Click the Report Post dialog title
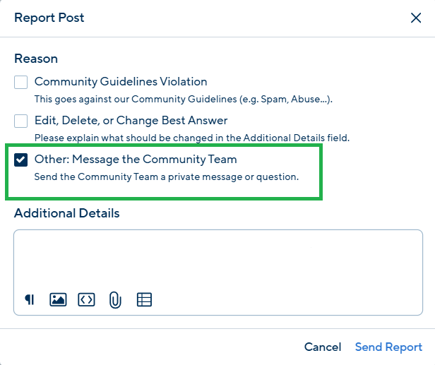The width and height of the screenshot is (435, 365). pos(49,18)
